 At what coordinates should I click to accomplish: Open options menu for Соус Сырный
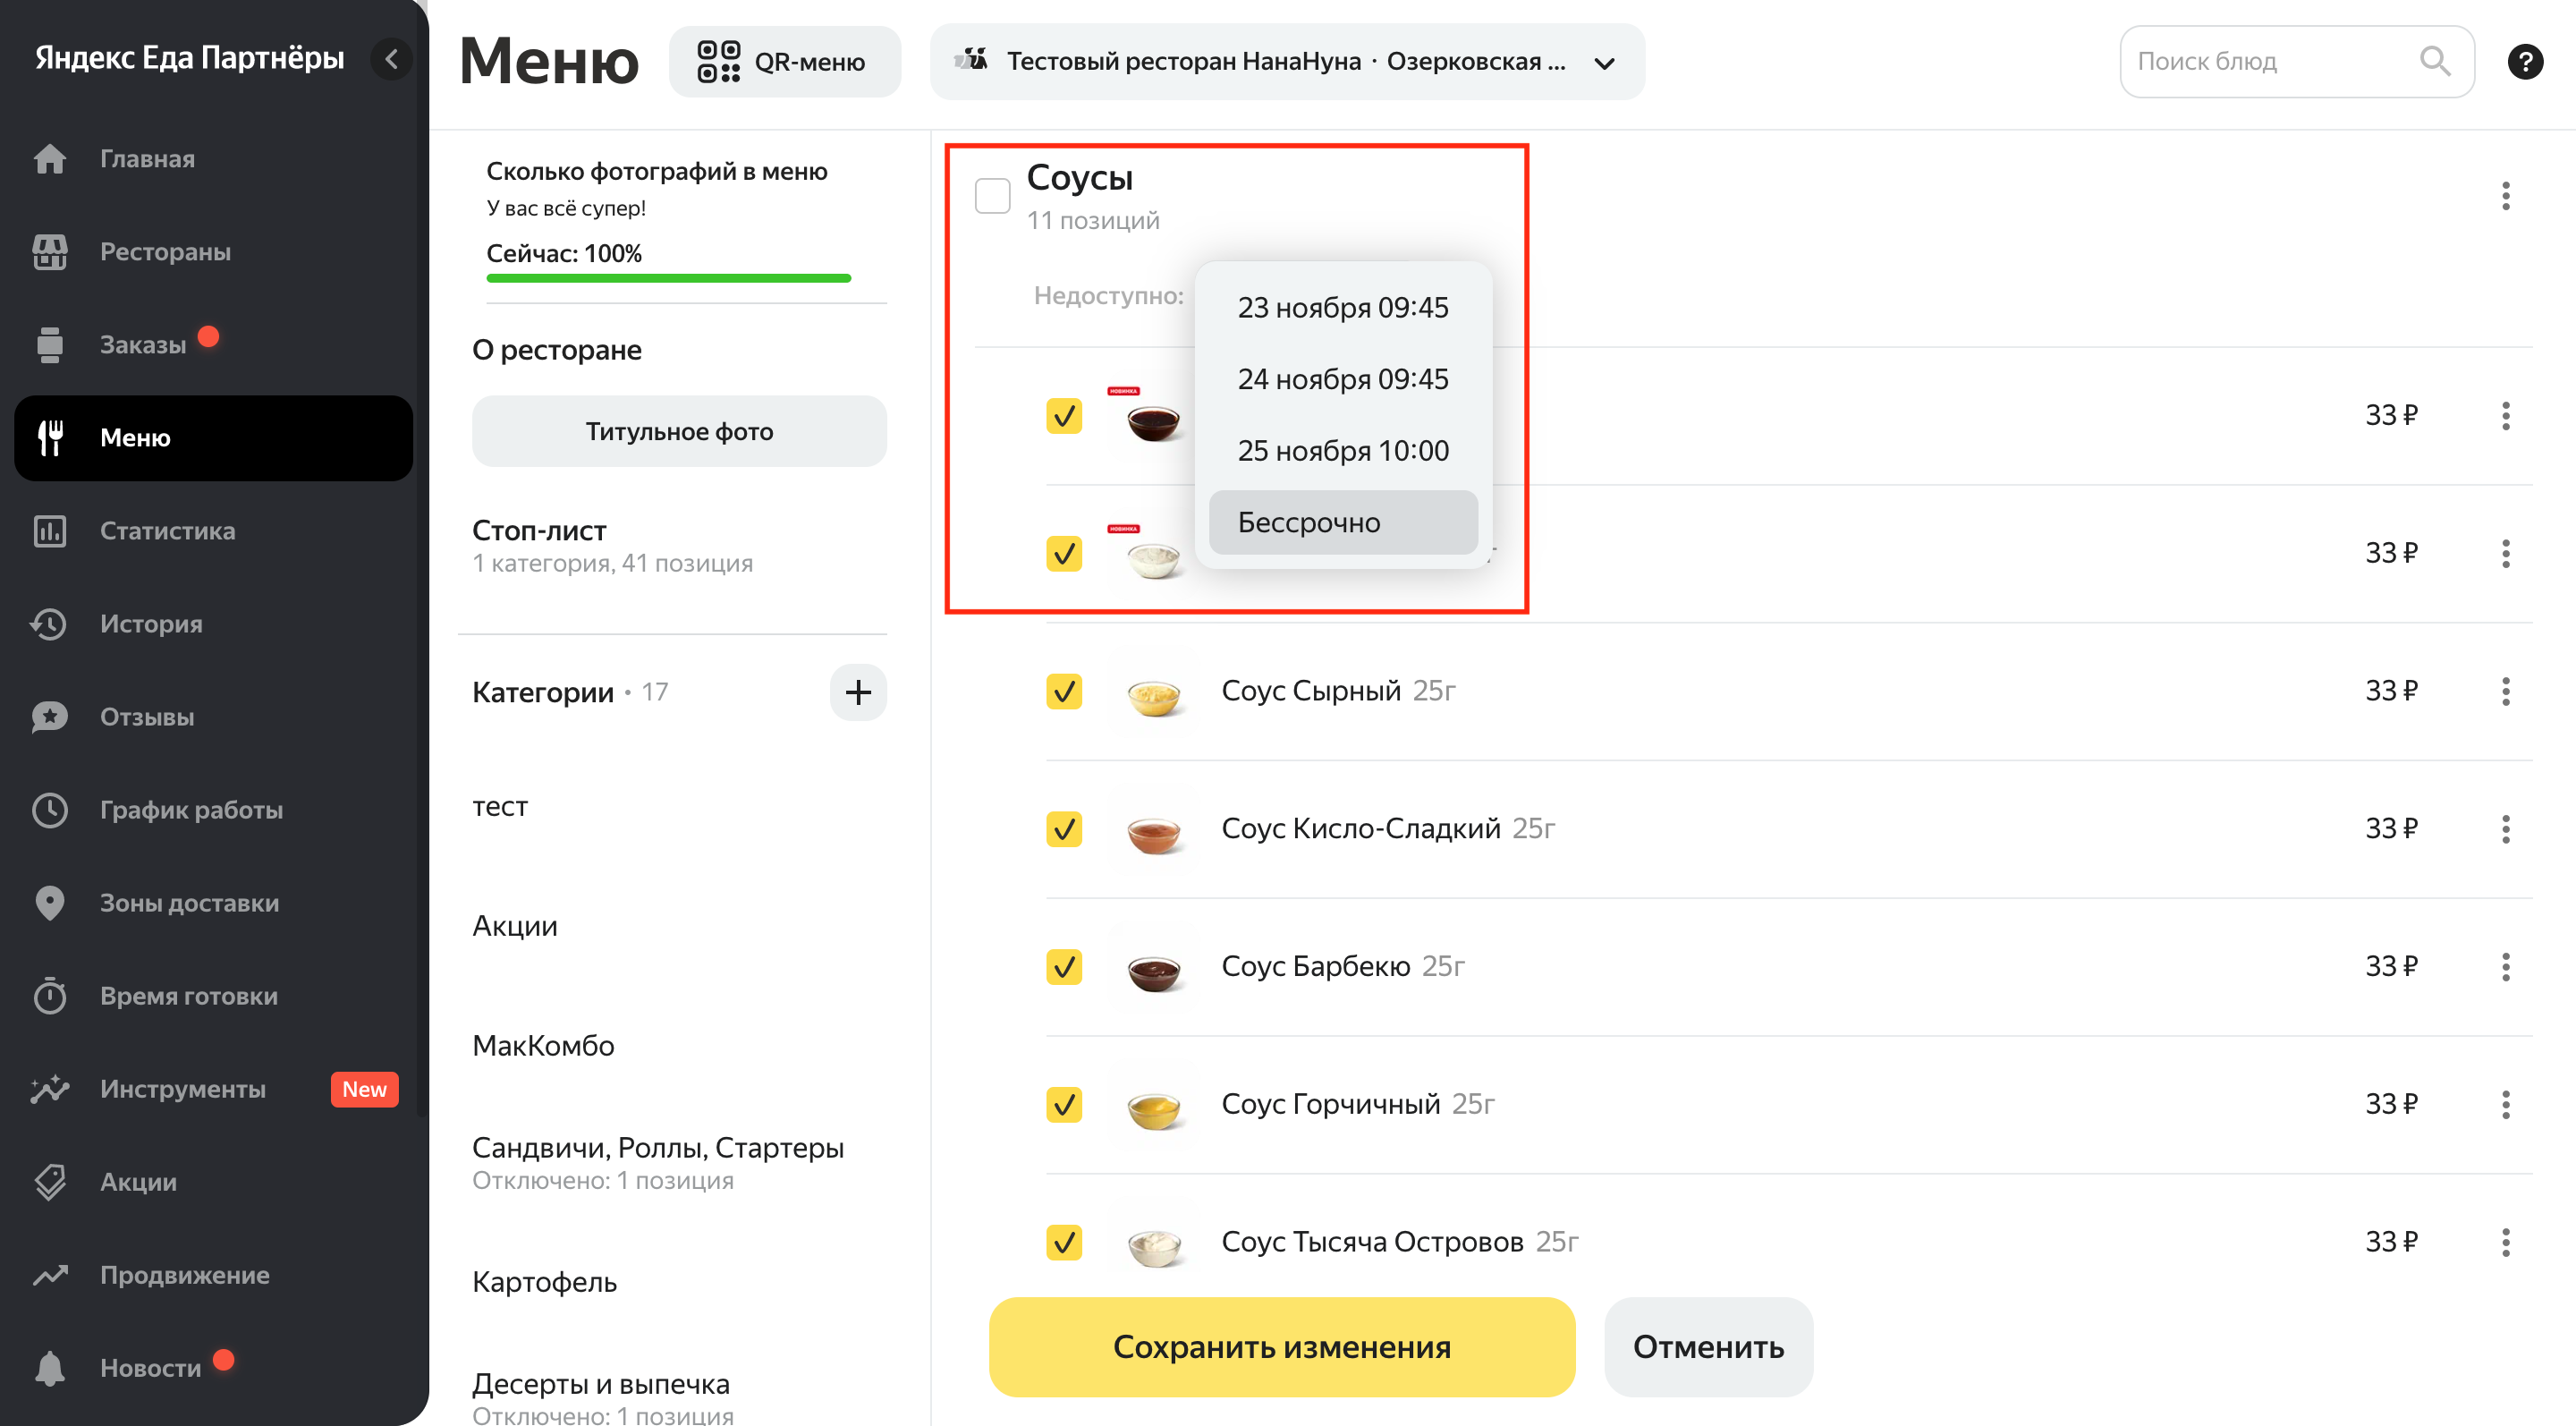click(2505, 691)
